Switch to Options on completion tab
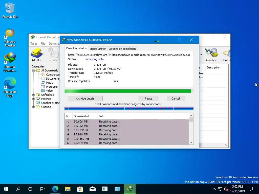 coord(122,49)
